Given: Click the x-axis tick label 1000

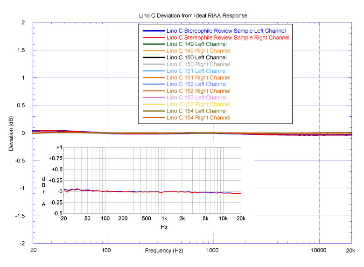Looking at the screenshot, I should pos(212,250).
